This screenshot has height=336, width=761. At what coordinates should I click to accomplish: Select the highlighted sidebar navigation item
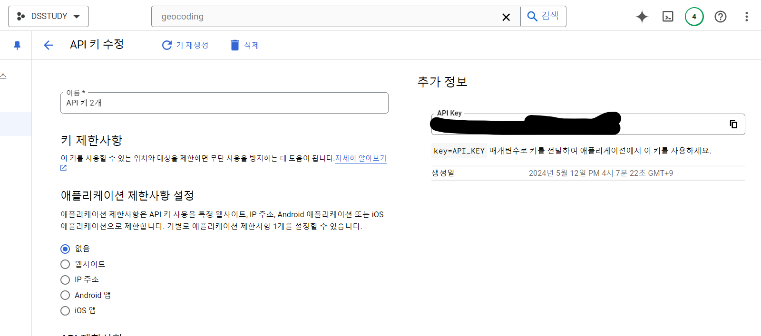(16, 124)
